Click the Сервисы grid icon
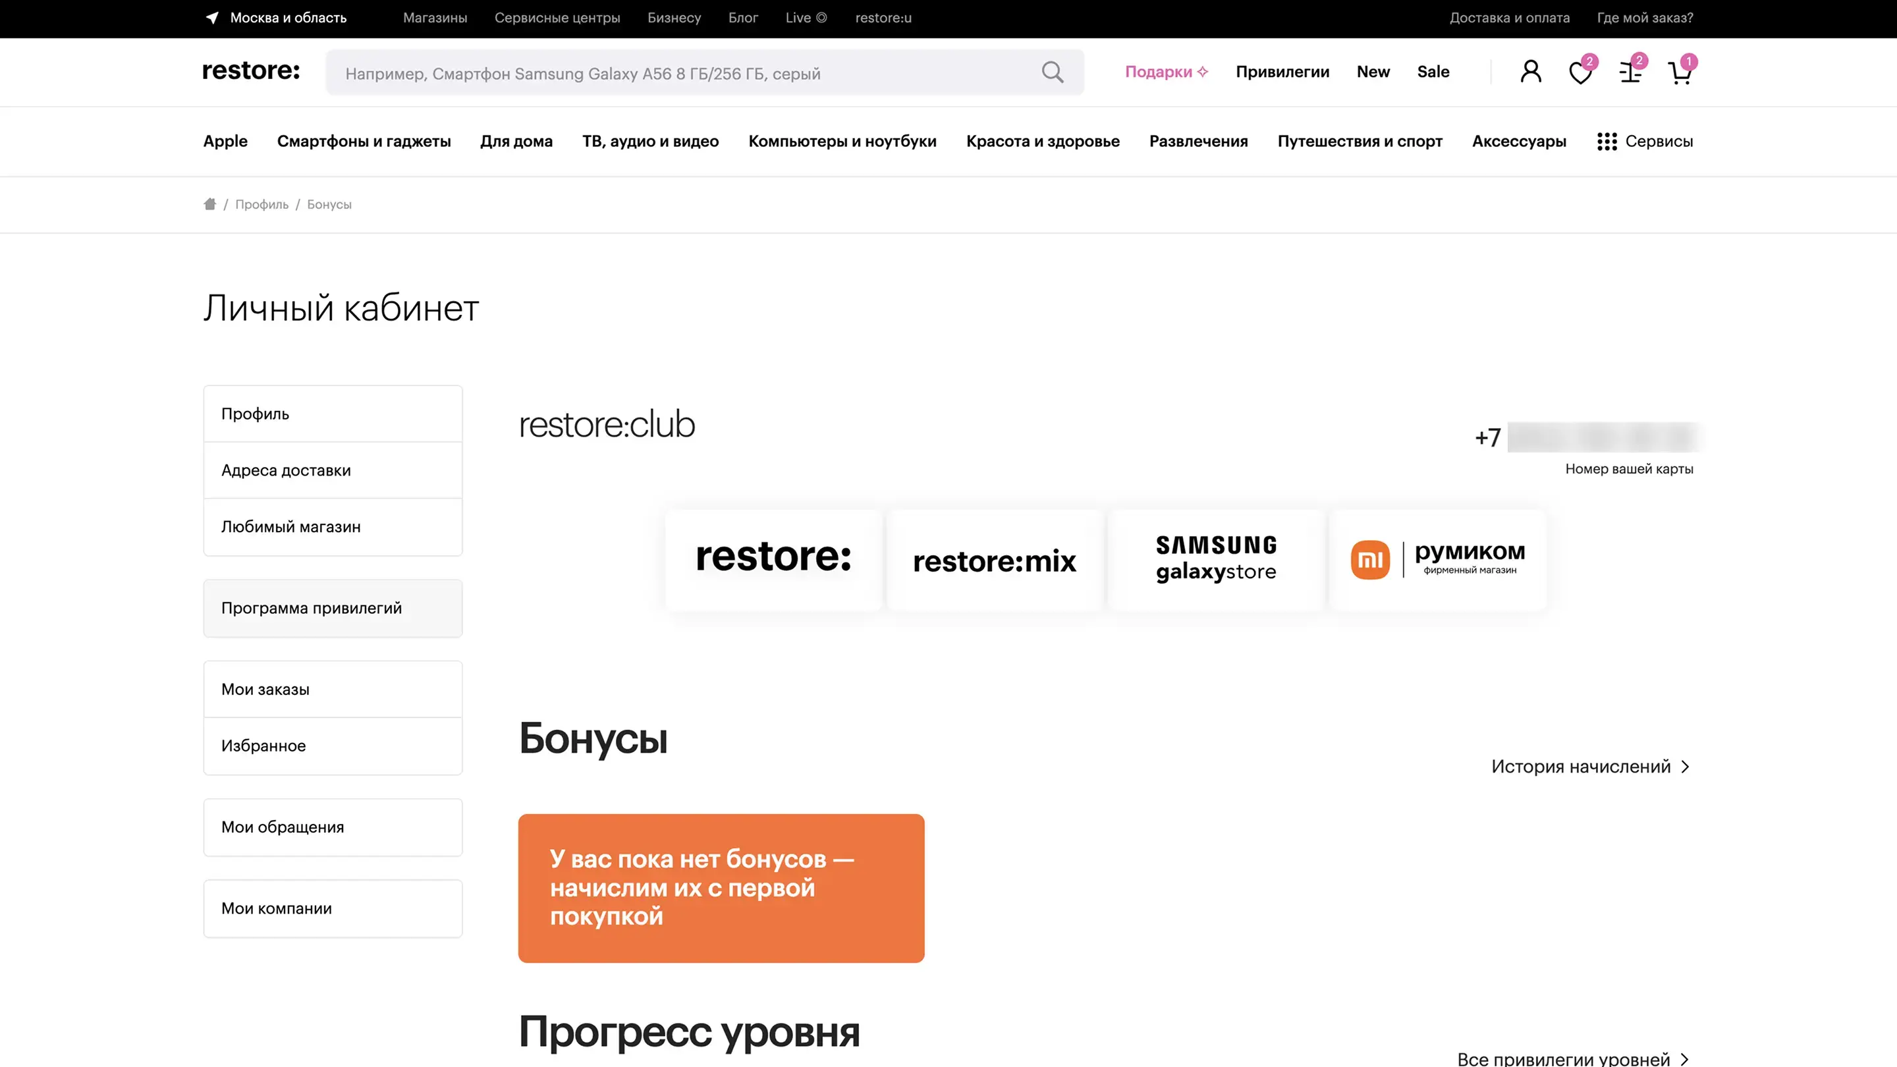The width and height of the screenshot is (1897, 1067). pyautogui.click(x=1607, y=142)
